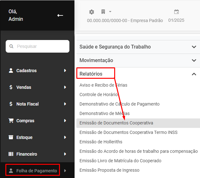Expand Saúde e Segurança do Trabalho section

coord(194,47)
